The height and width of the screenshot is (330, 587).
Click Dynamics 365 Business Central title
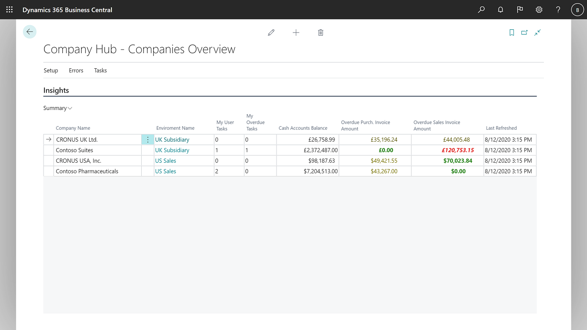[67, 10]
